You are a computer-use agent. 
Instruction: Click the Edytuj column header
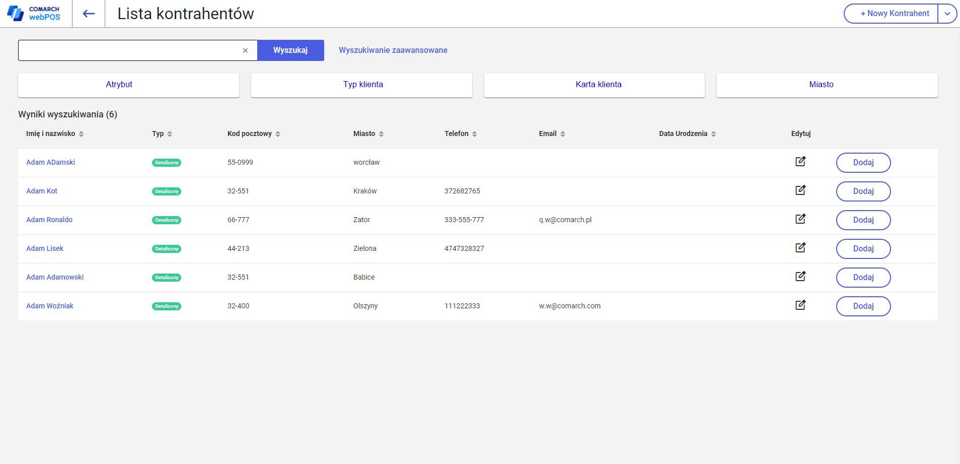801,134
